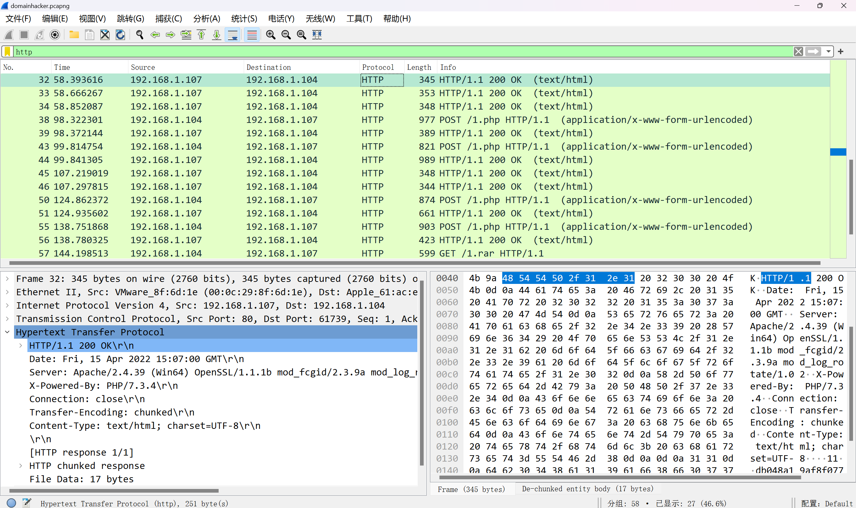
Task: Expand the Ethernet II tree row
Action: 7,292
